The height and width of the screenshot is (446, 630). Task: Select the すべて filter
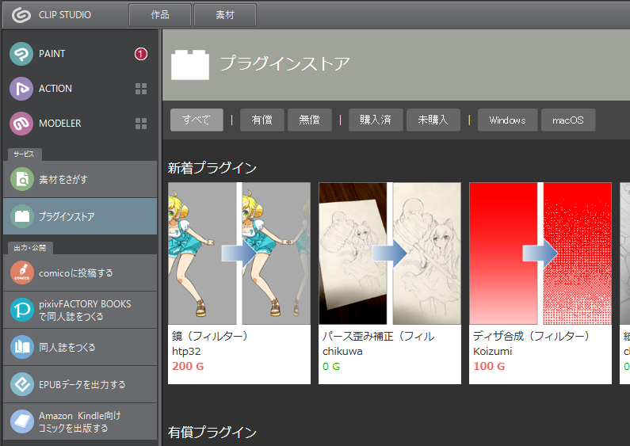coord(197,120)
